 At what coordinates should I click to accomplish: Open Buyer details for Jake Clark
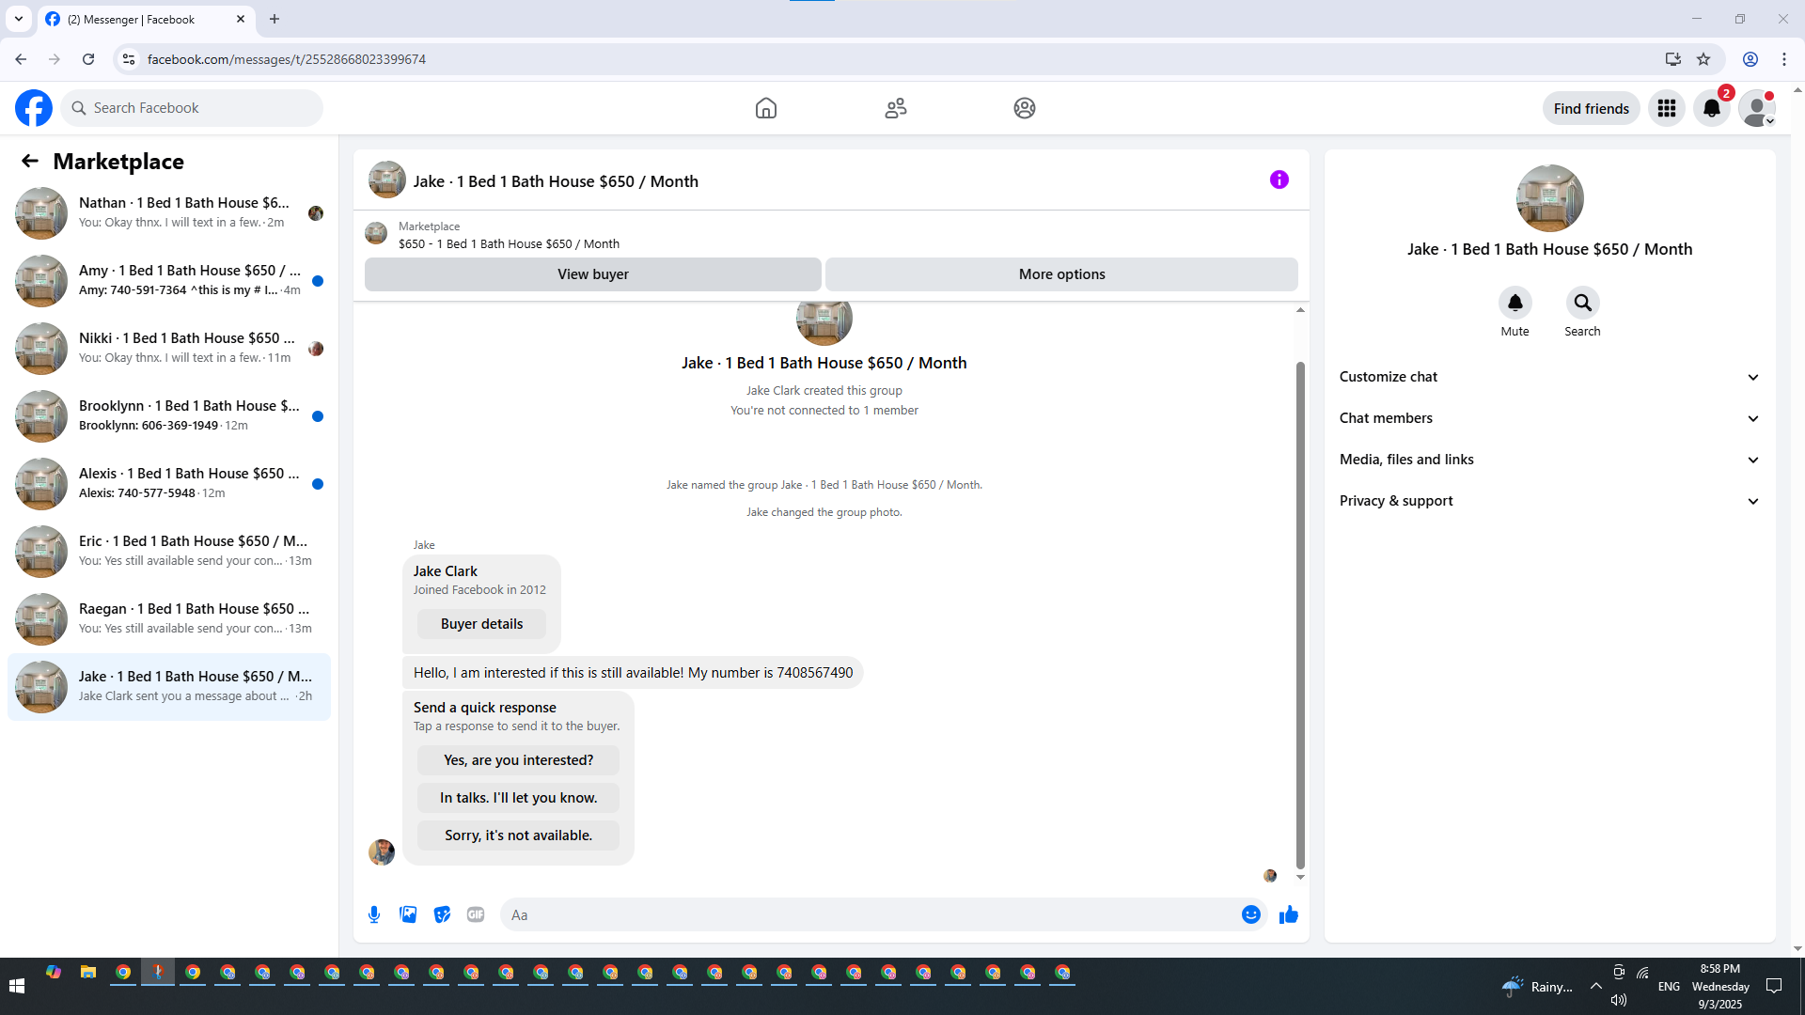[x=481, y=624]
